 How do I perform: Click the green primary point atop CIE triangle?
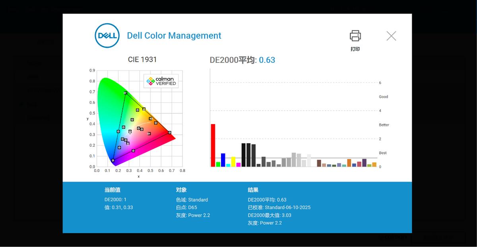pos(125,93)
